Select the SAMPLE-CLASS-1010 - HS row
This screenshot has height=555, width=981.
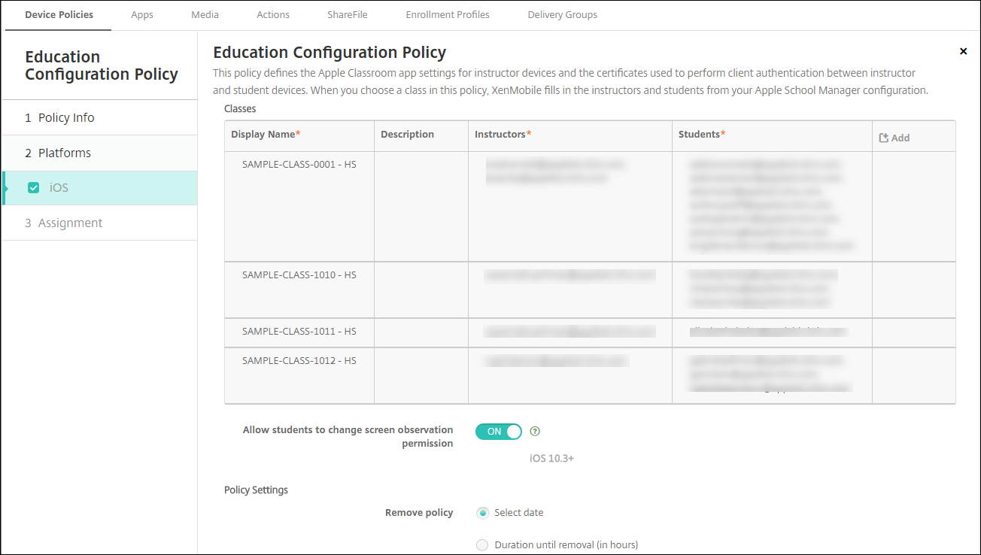299,275
